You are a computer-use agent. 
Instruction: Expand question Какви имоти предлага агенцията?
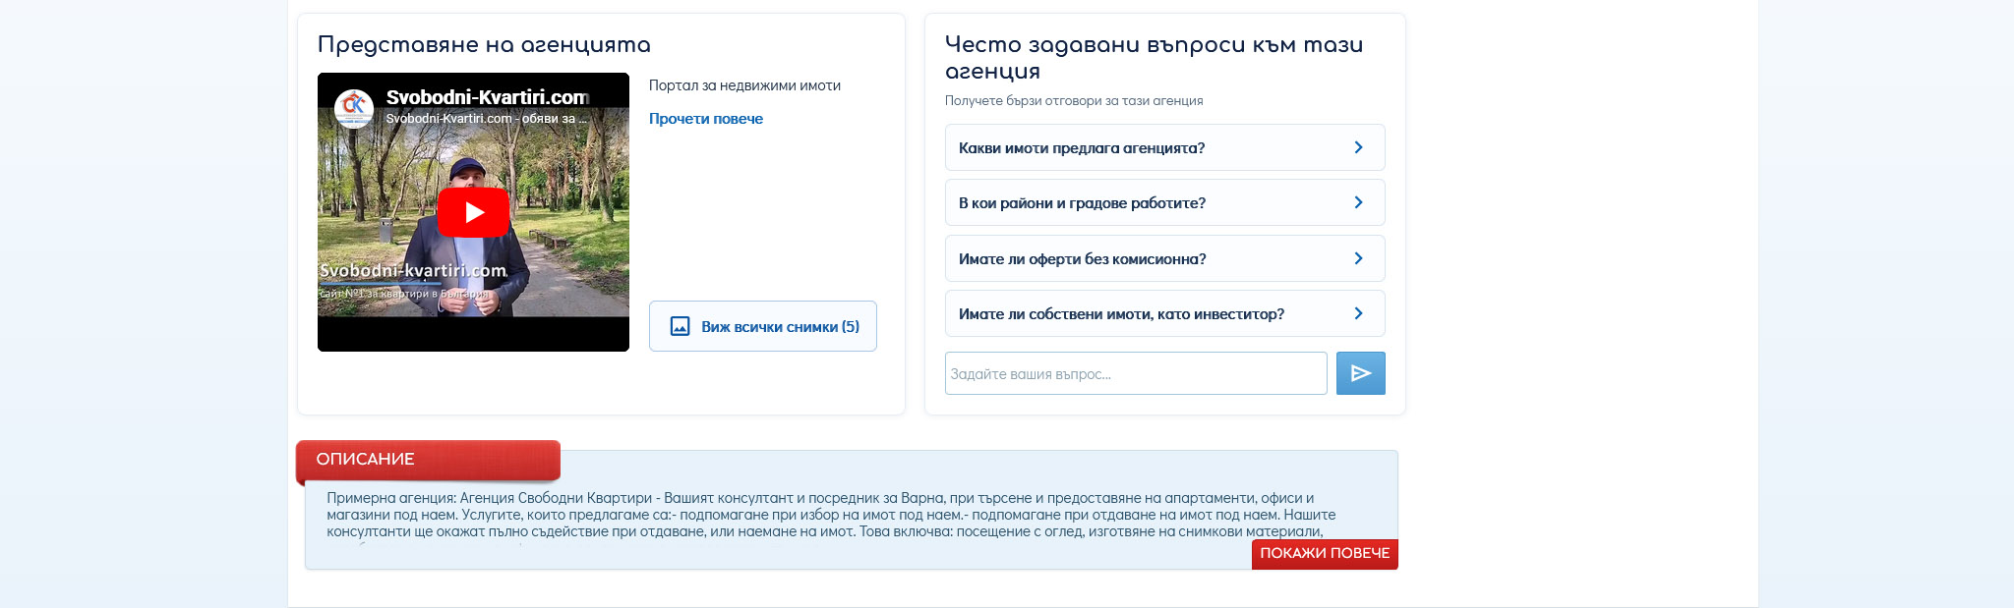[1164, 147]
